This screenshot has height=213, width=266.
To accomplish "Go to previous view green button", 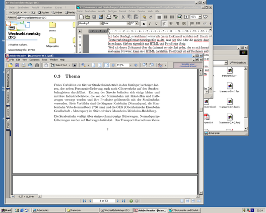I will [131, 201].
